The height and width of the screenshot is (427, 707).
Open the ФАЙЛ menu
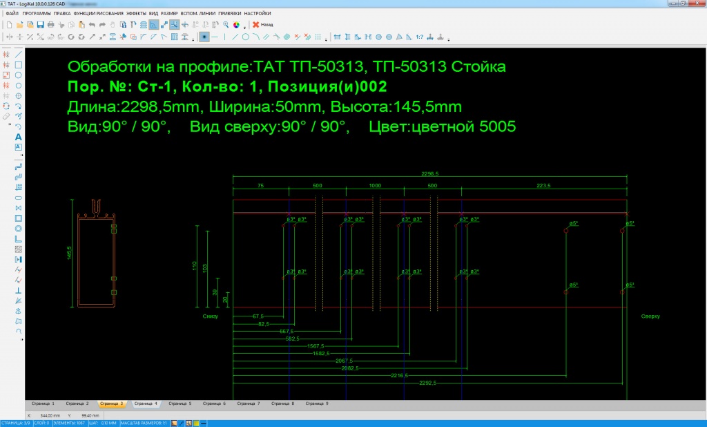coord(12,14)
